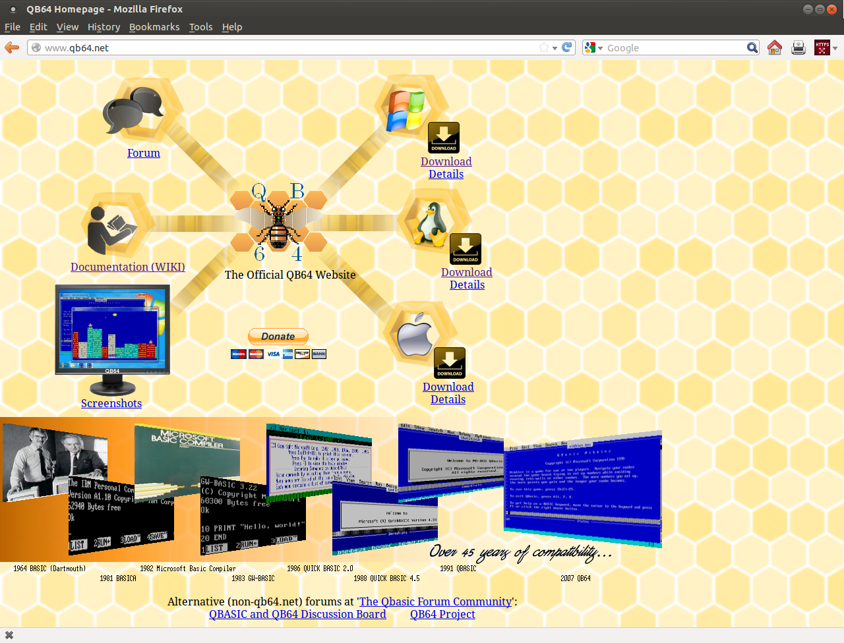The width and height of the screenshot is (844, 643).
Task: Open the Help menu
Action: pyautogui.click(x=232, y=27)
